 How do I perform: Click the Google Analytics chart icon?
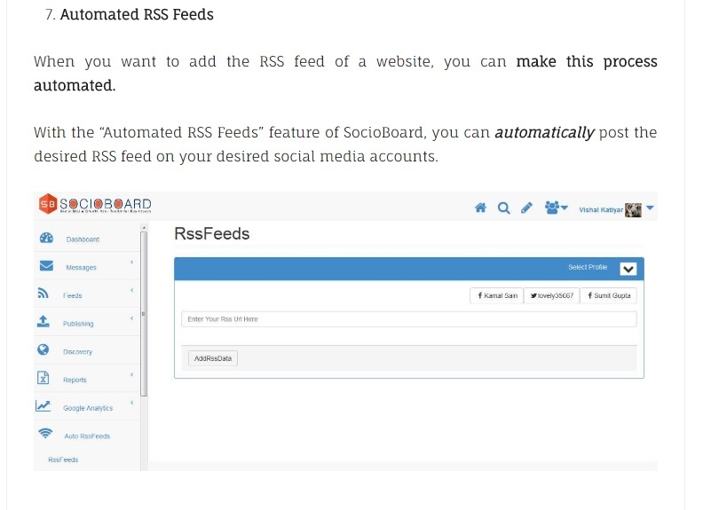[43, 405]
